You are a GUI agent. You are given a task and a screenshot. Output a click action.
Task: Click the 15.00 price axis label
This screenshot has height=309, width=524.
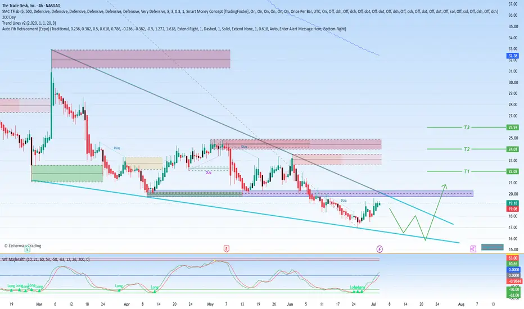tap(513, 249)
